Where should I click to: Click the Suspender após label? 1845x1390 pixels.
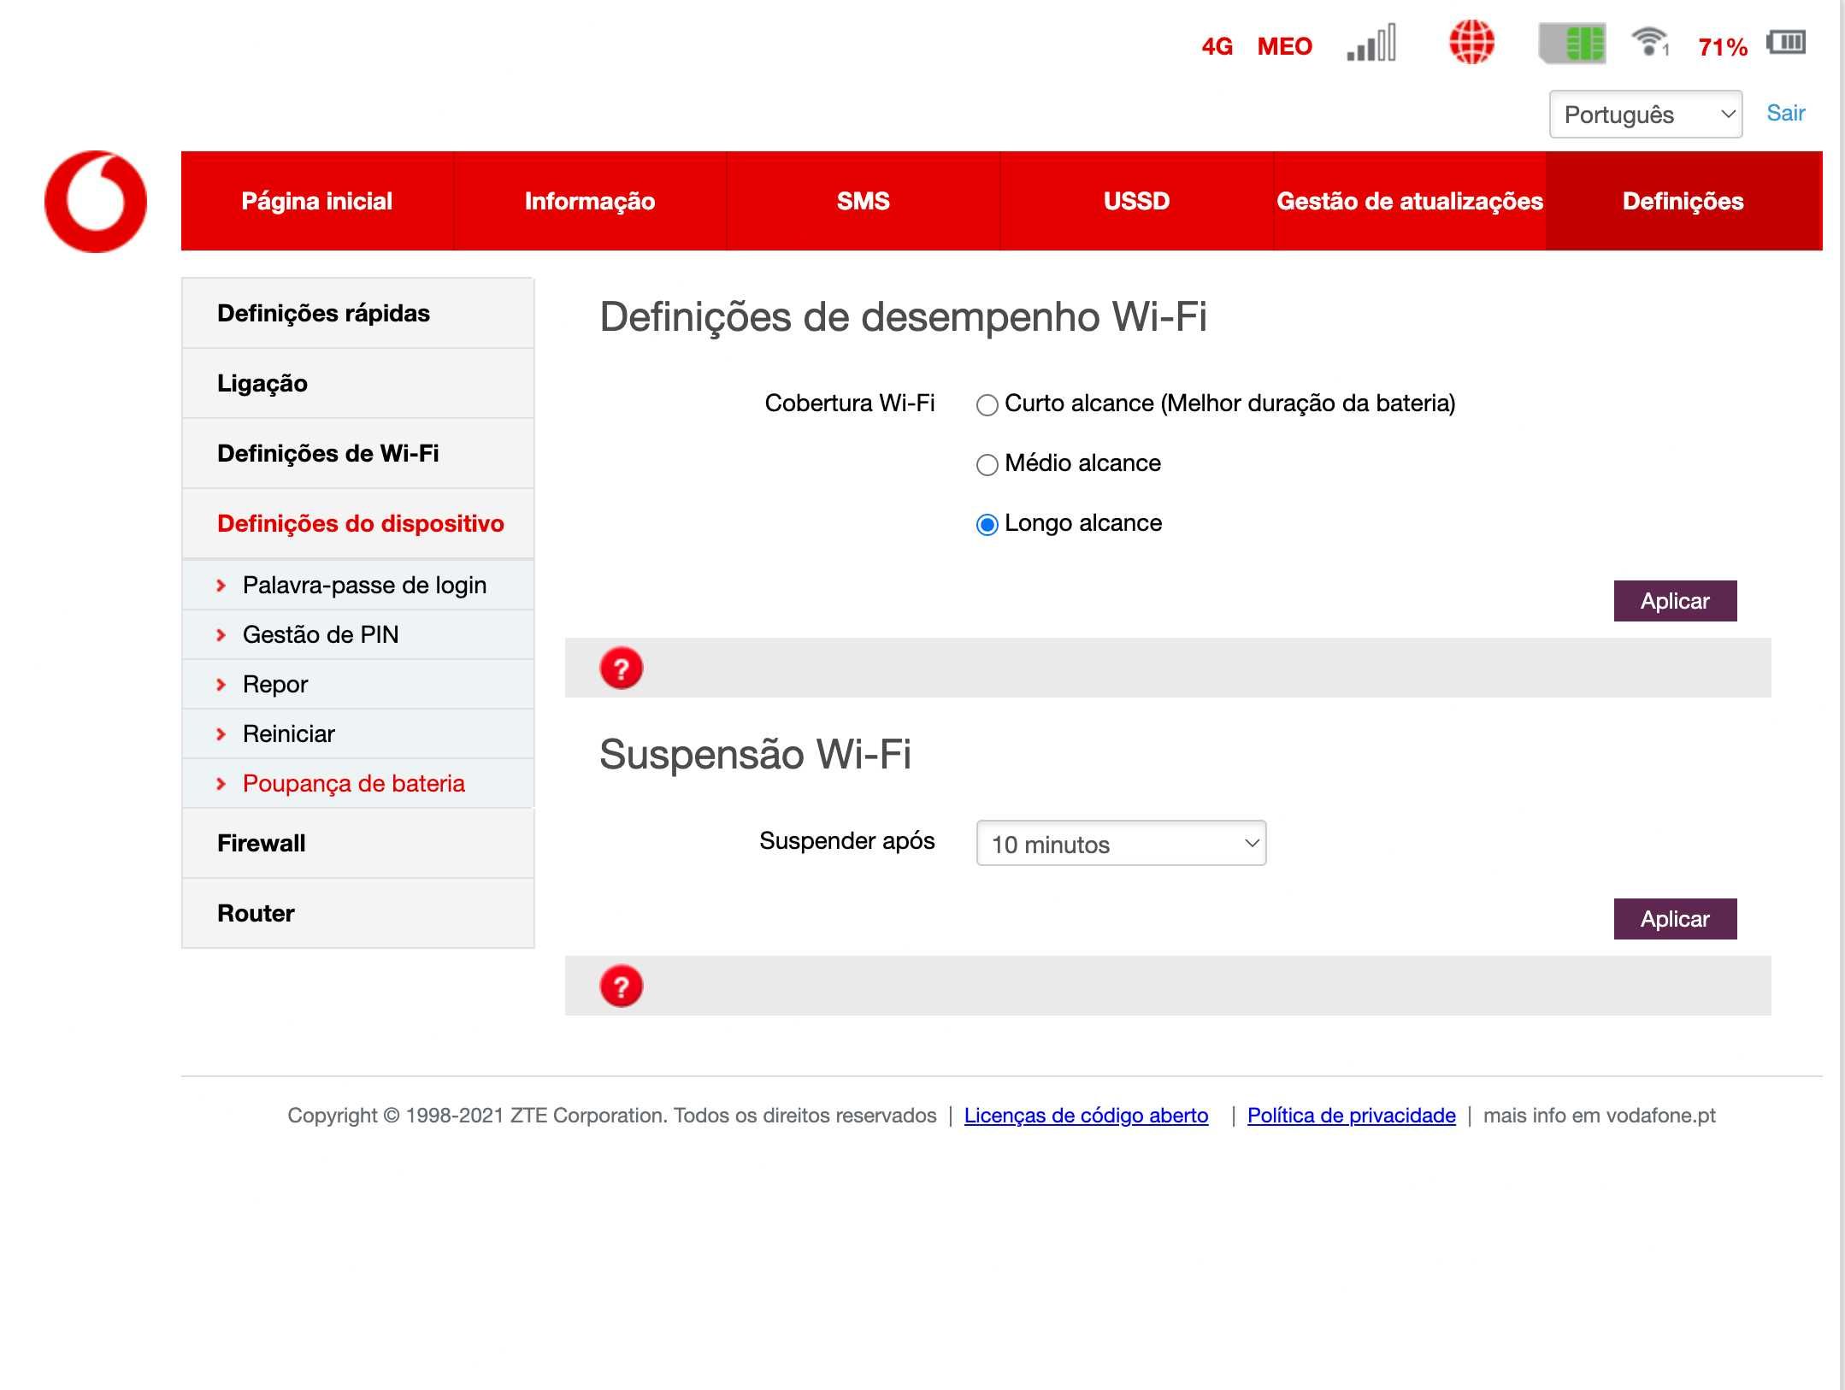click(847, 841)
